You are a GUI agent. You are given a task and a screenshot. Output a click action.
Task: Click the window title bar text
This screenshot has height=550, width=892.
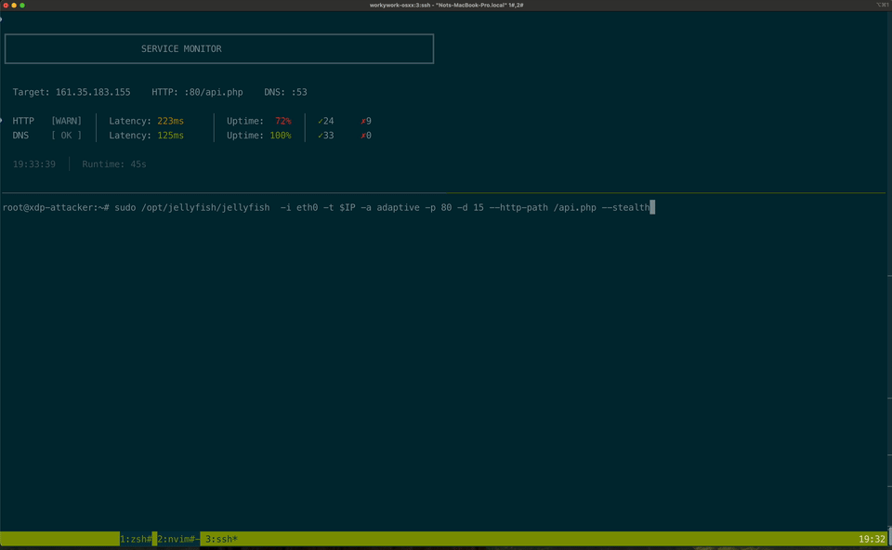[x=446, y=5]
